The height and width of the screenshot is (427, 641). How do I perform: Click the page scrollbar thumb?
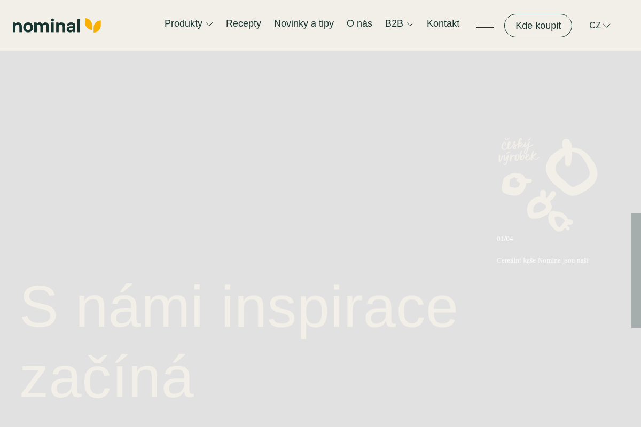coord(636,271)
